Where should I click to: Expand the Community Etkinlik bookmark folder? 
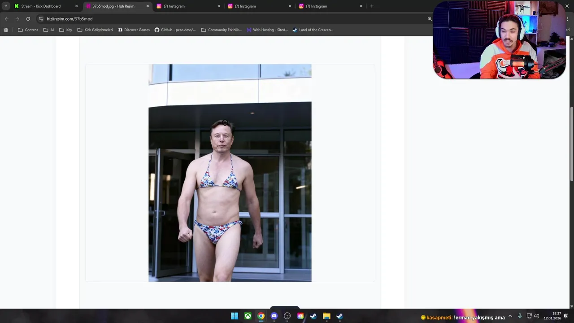[222, 30]
